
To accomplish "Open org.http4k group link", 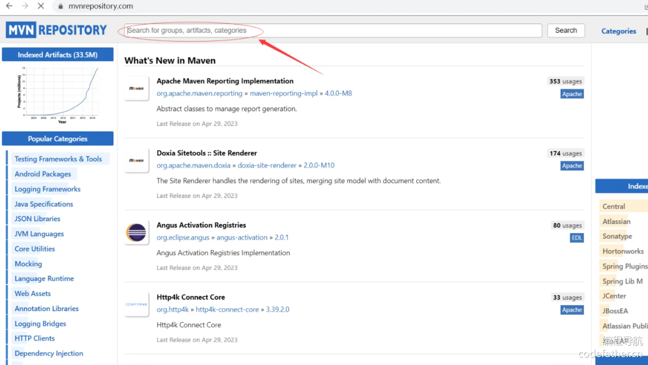I will (173, 310).
